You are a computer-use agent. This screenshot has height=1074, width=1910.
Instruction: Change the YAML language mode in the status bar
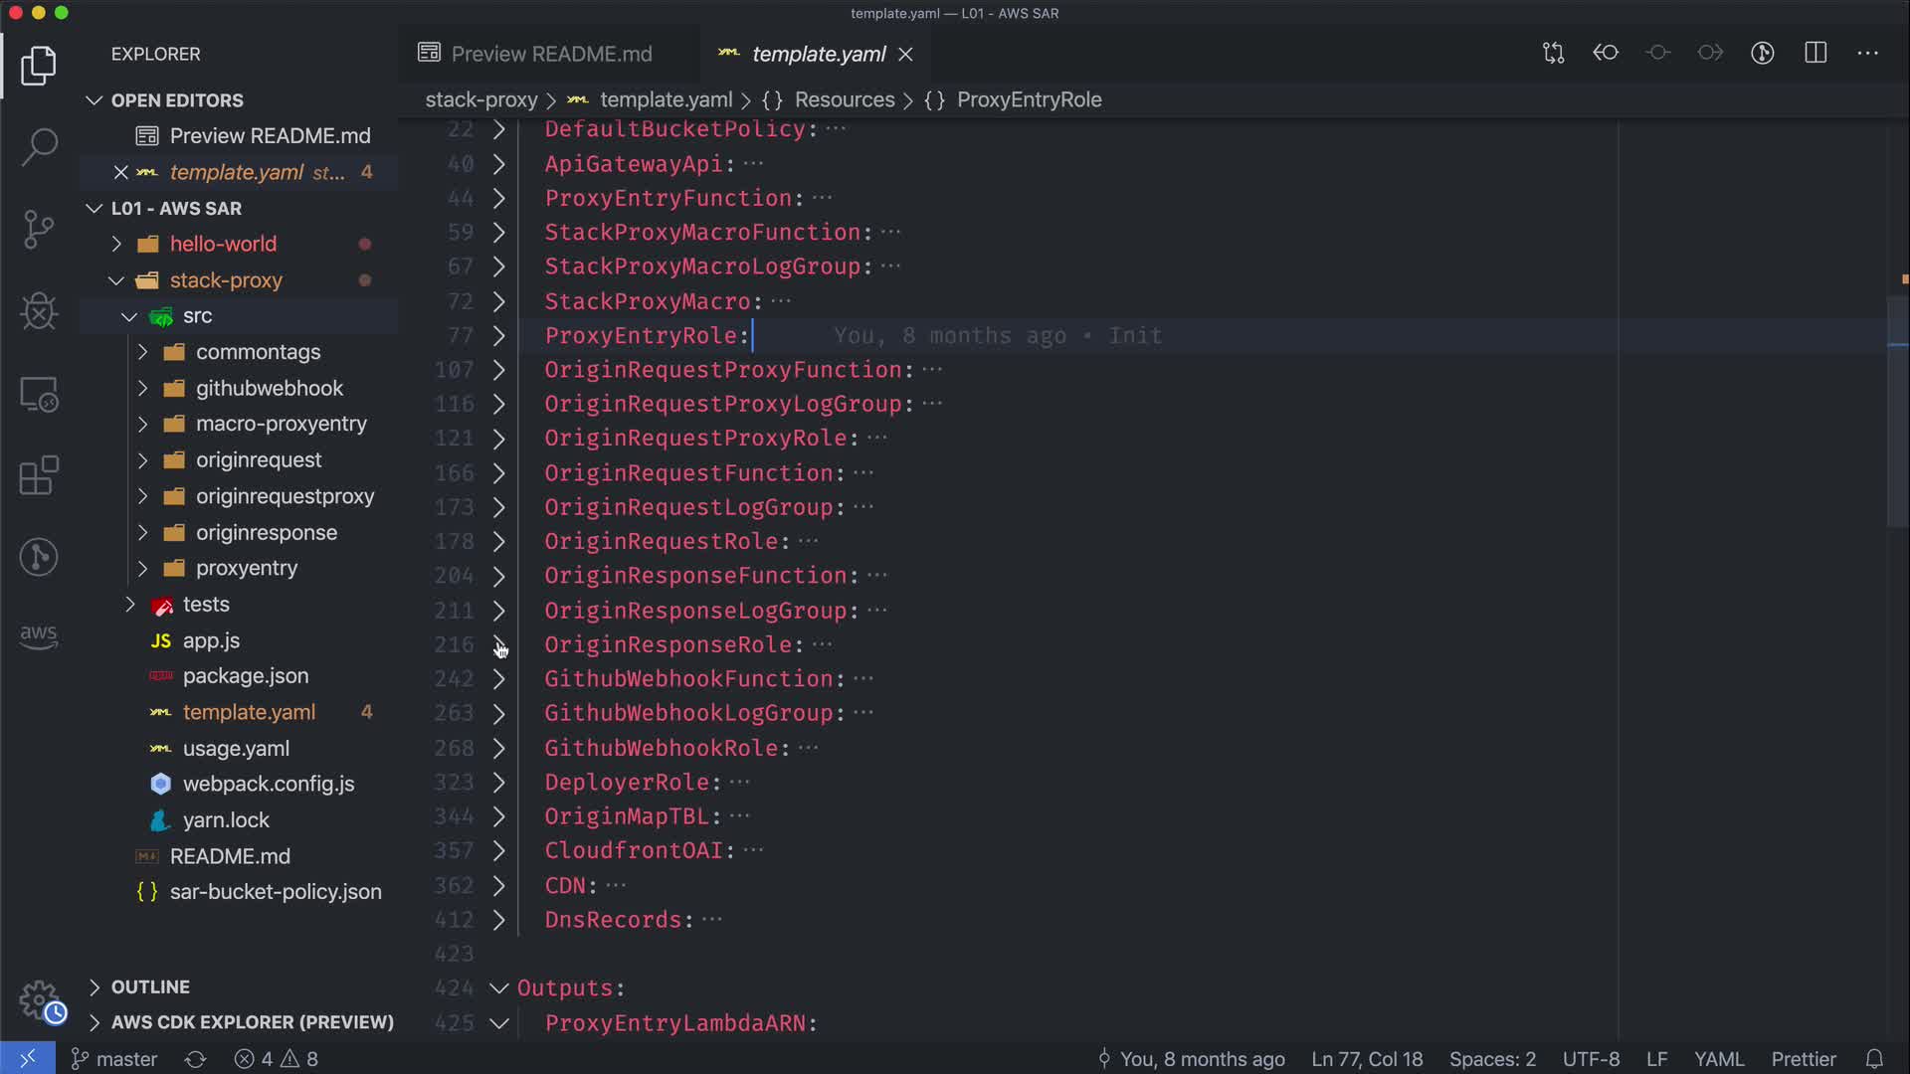tap(1718, 1059)
